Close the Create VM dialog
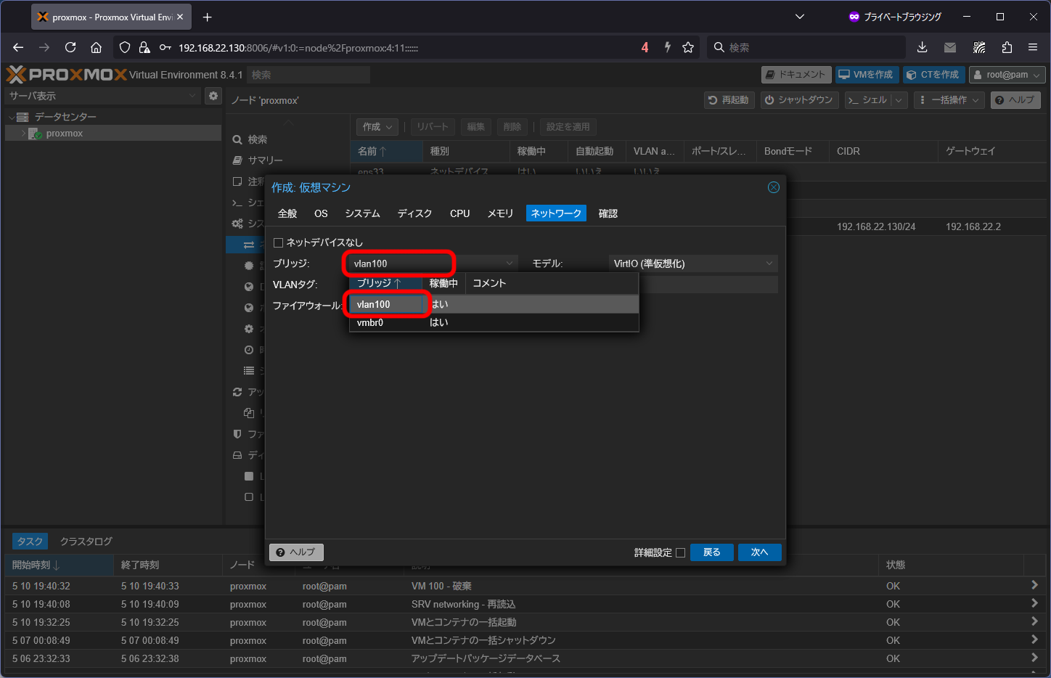The image size is (1051, 678). (x=774, y=187)
